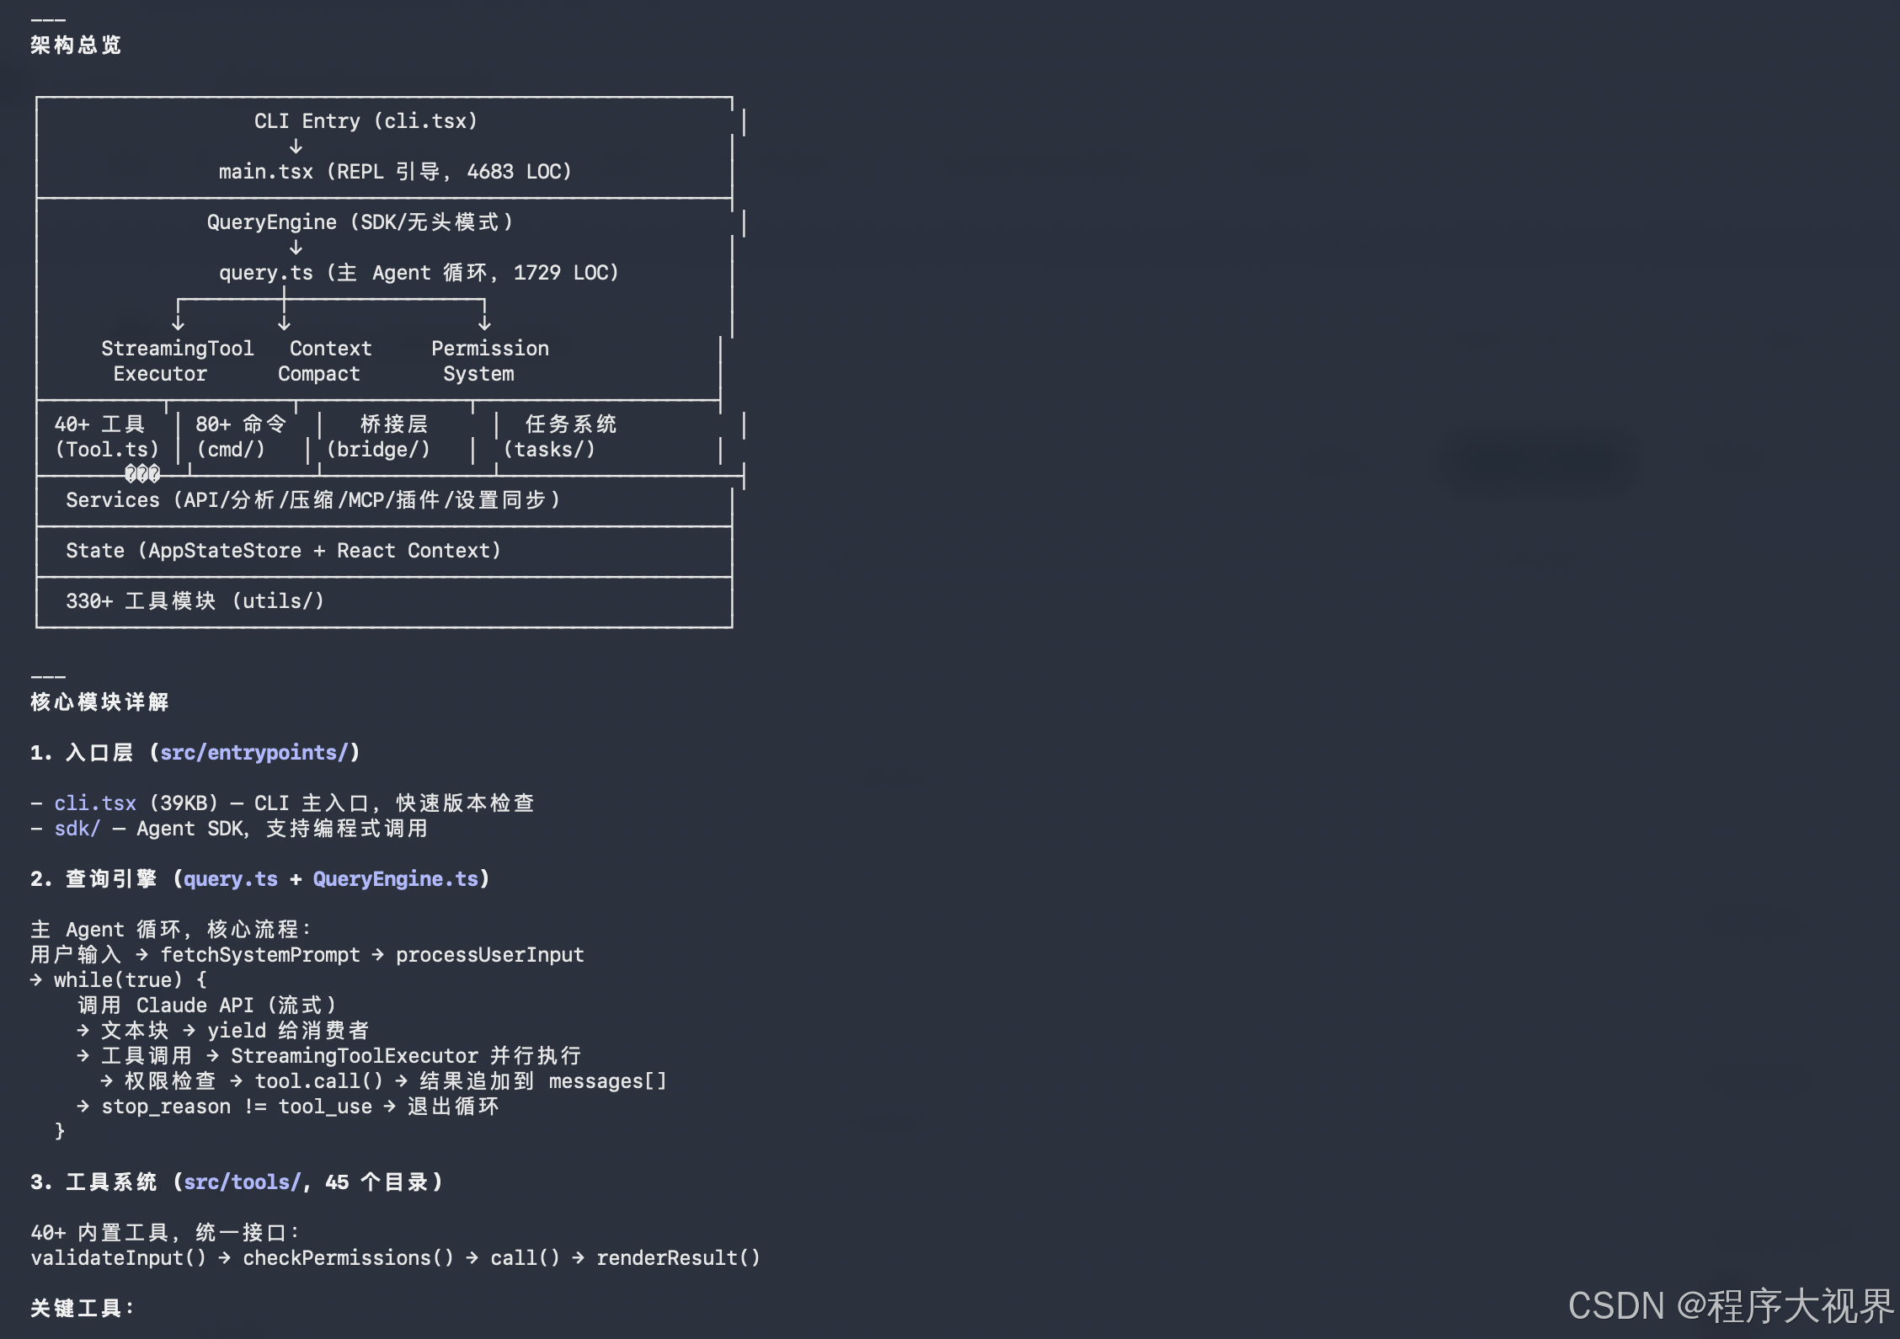Click the QueryEngine diagram box text
1900x1339 pixels.
(360, 222)
